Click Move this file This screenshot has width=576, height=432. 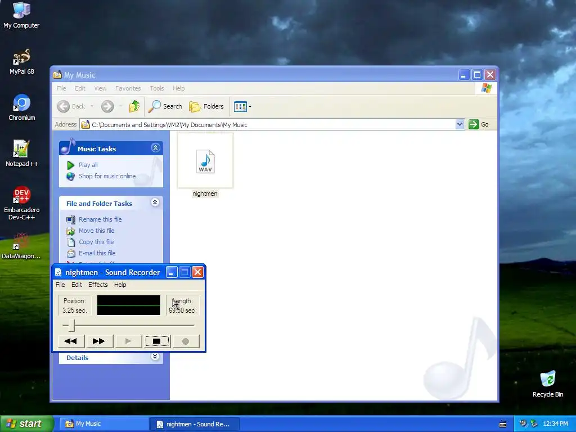pos(97,231)
